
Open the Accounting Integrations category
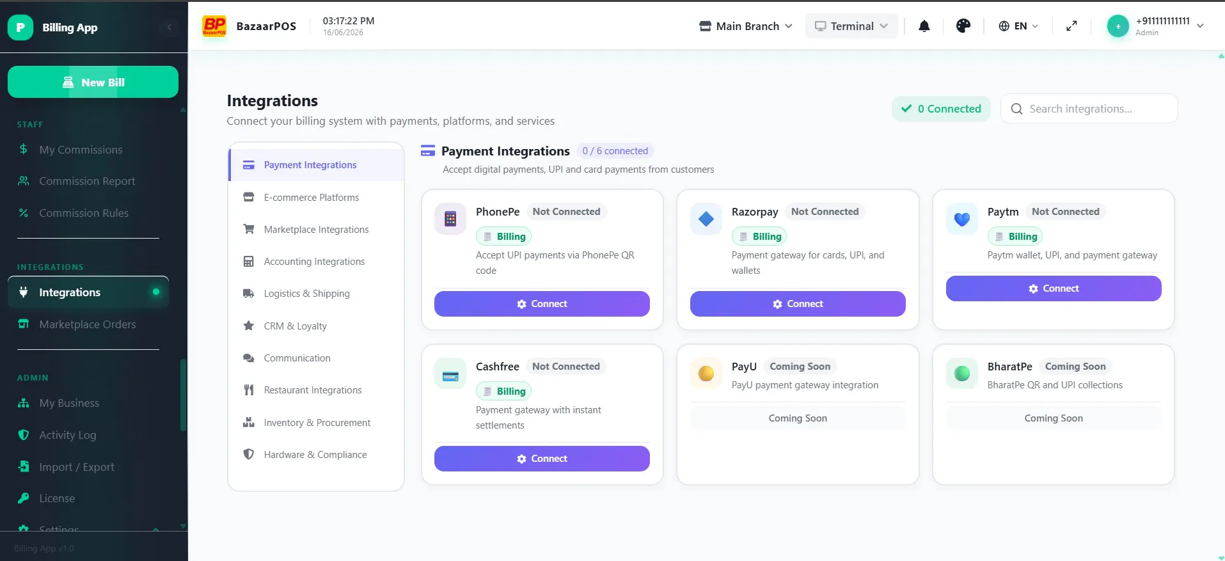click(x=316, y=262)
